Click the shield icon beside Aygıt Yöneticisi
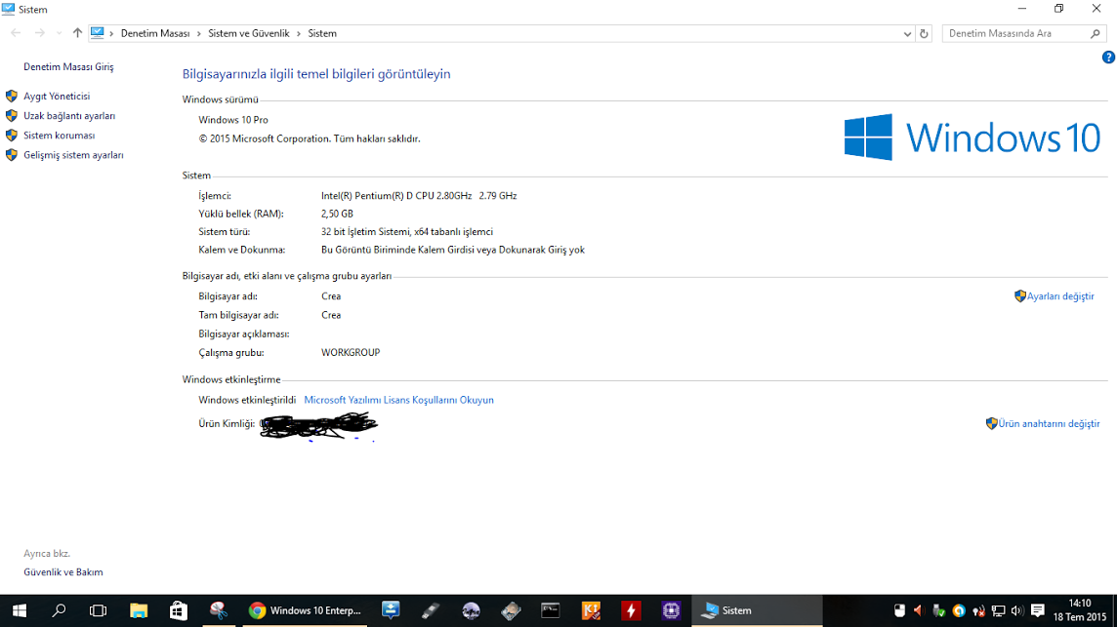Viewport: 1117px width, 627px height. [12, 97]
